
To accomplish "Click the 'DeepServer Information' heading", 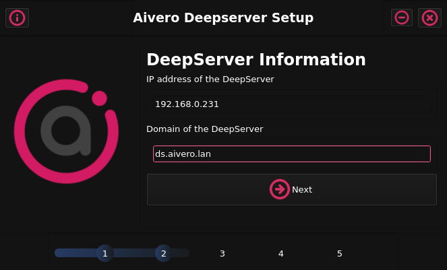I will coord(256,59).
